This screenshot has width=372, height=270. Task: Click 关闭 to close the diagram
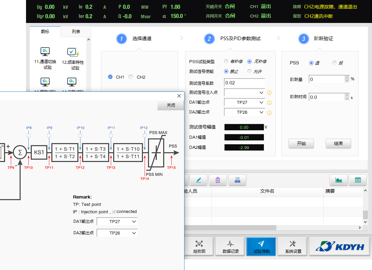pos(171,105)
